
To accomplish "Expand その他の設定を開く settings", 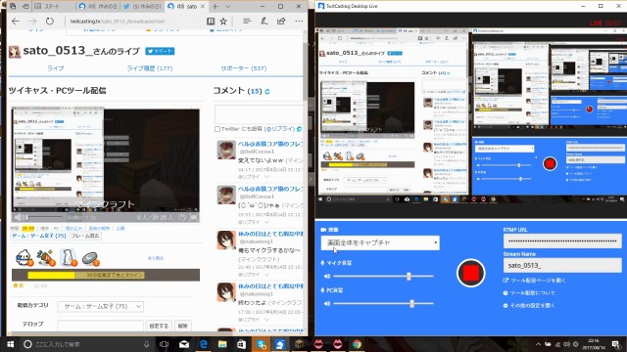I will point(529,306).
